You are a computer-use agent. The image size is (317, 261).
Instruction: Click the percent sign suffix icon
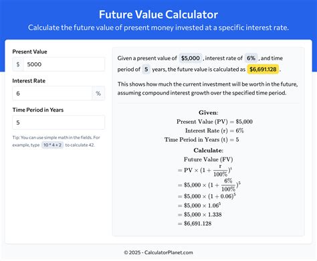click(98, 93)
